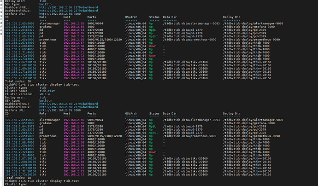Click the 'OS/Arch' column header in the lower listing

point(131,113)
